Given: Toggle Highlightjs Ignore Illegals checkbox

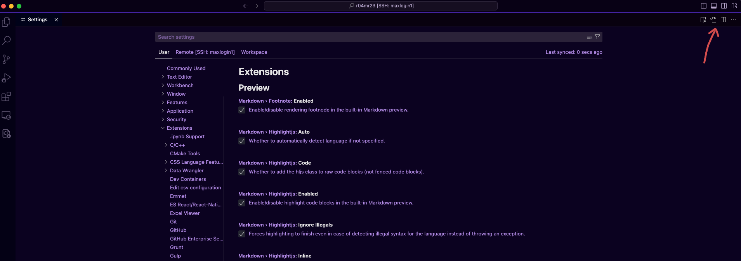Looking at the screenshot, I should (x=242, y=234).
